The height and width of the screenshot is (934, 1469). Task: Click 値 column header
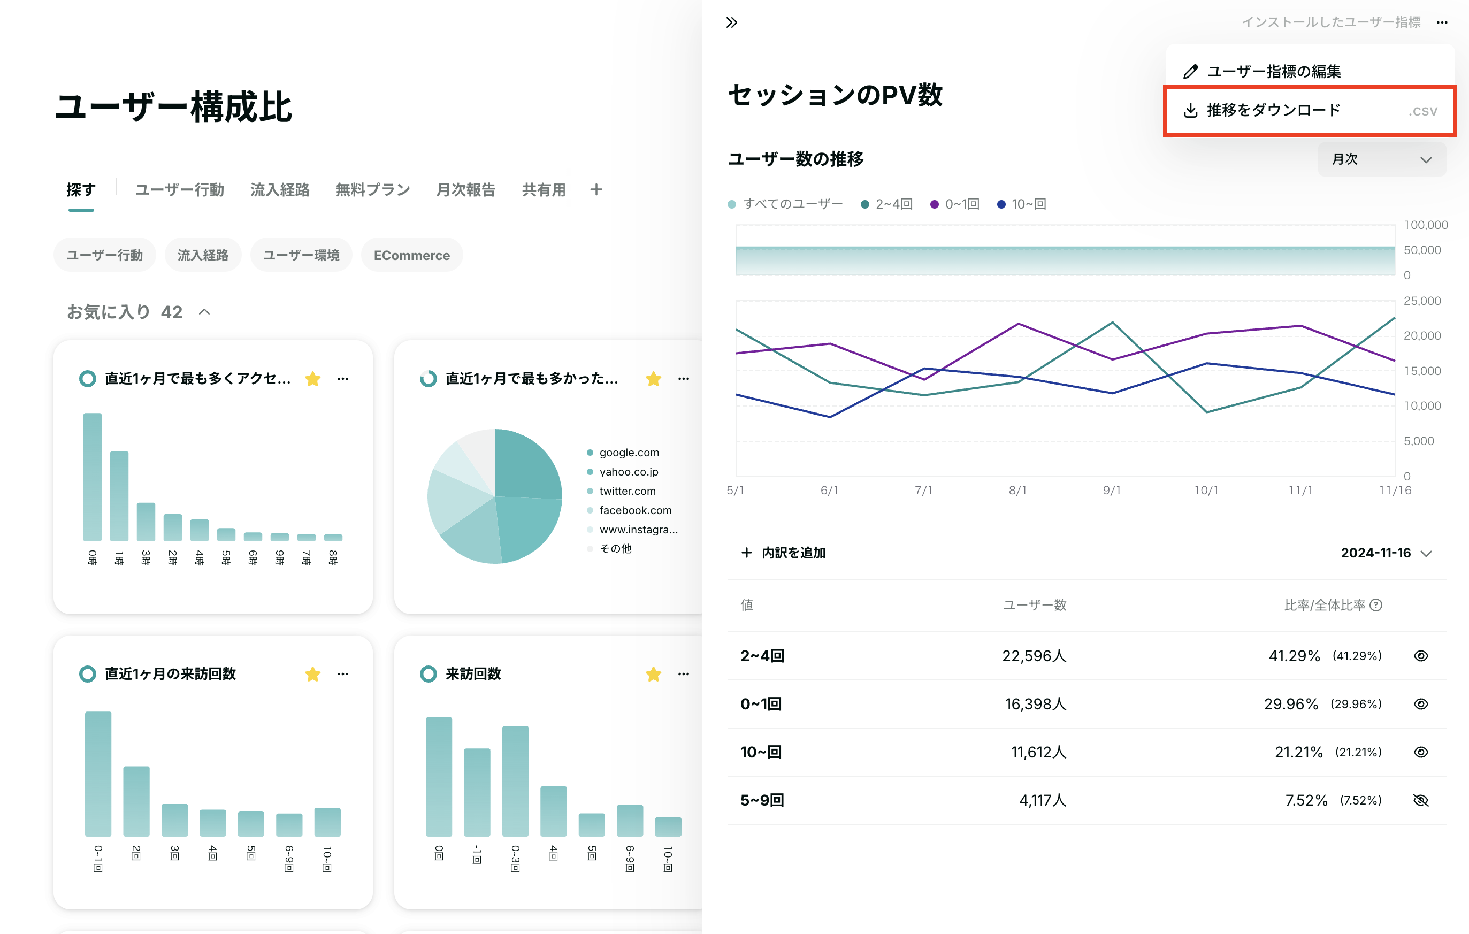pyautogui.click(x=747, y=605)
